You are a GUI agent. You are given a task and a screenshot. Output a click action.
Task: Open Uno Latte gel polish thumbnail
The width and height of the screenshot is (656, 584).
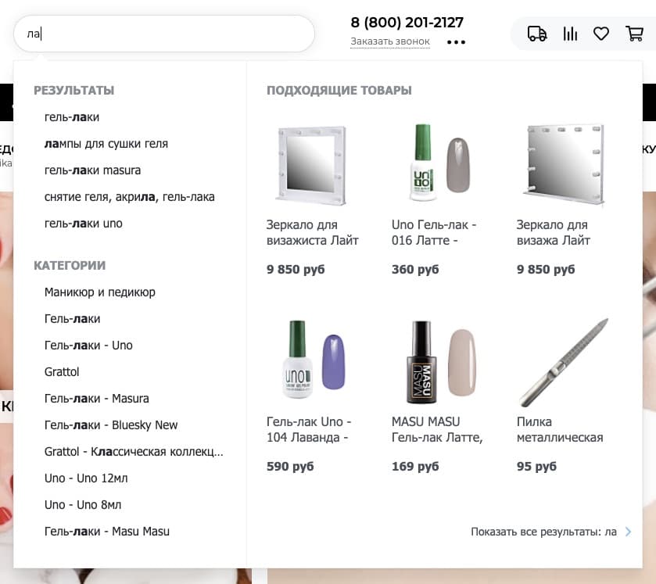439,161
